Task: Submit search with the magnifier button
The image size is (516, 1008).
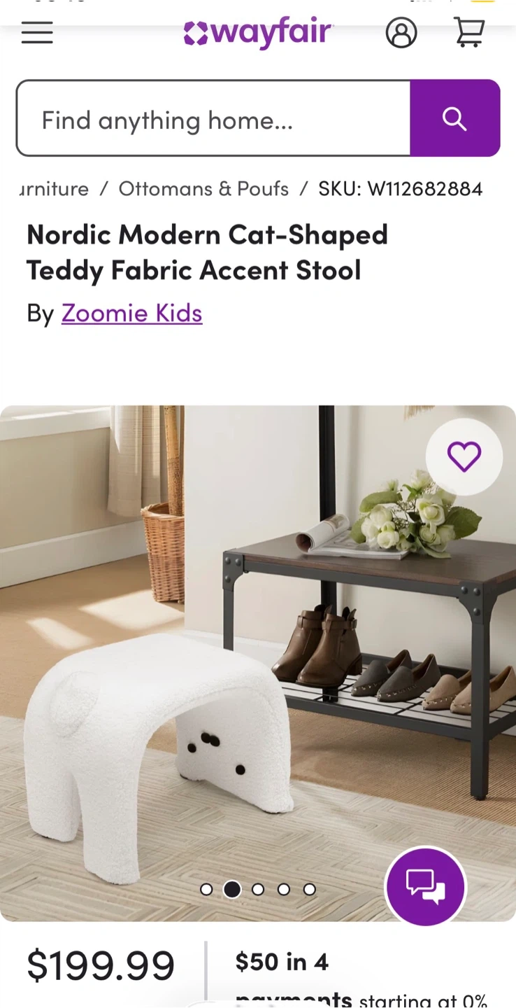Action: point(455,118)
